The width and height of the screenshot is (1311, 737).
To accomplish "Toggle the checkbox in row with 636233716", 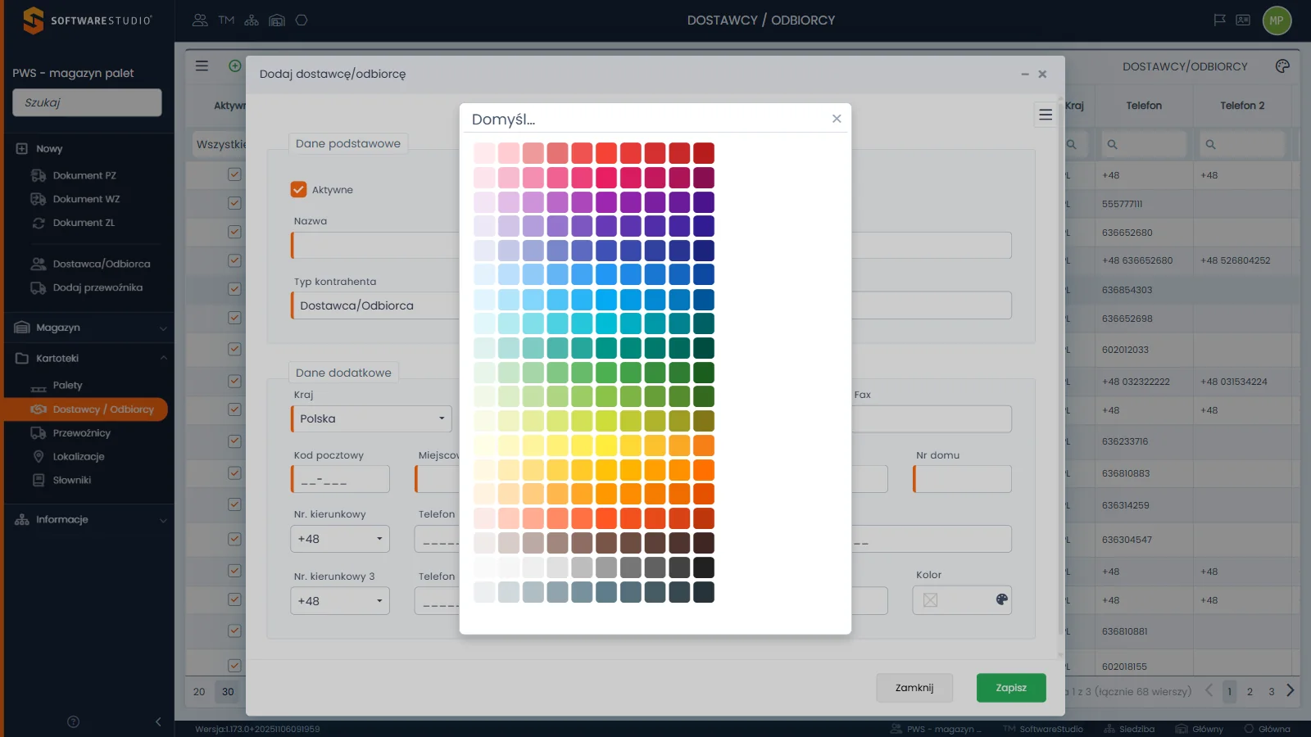I will [x=234, y=441].
